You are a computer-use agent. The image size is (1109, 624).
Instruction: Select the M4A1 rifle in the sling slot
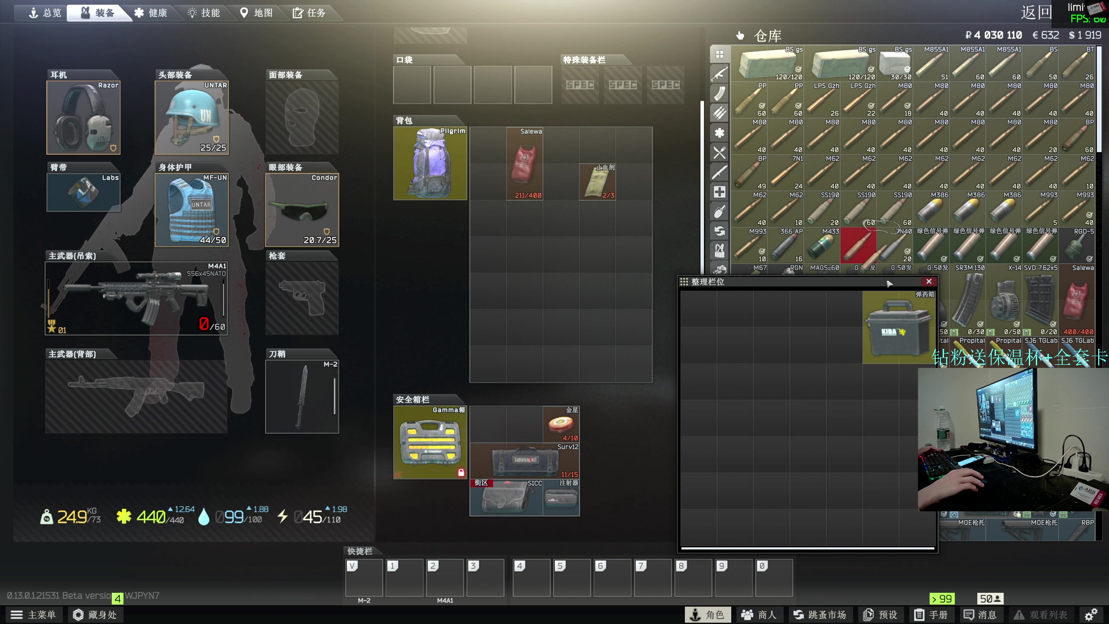point(136,298)
